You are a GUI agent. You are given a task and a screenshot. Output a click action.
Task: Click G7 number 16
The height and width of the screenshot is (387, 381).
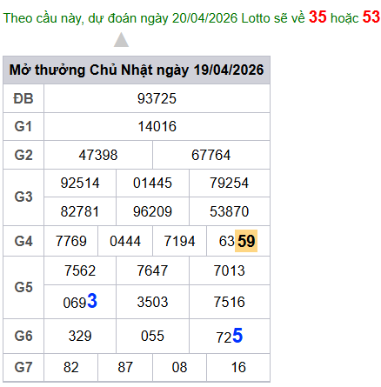coord(238,367)
